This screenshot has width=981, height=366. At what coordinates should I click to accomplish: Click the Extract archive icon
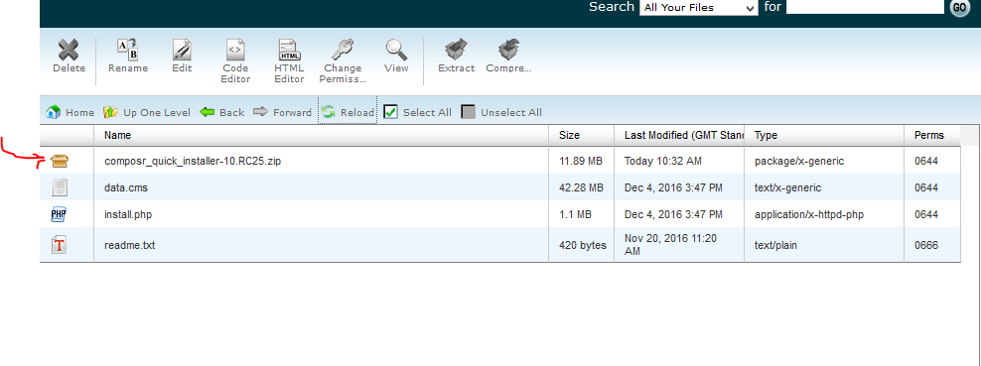tap(456, 50)
